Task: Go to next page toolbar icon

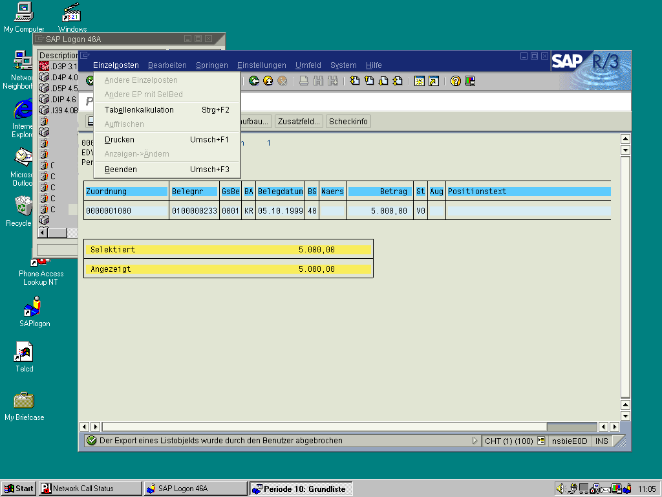Action: coord(383,81)
